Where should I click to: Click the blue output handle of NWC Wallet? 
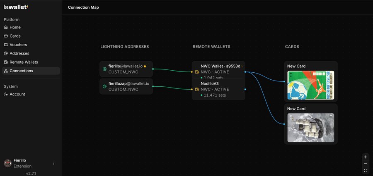click(245, 72)
